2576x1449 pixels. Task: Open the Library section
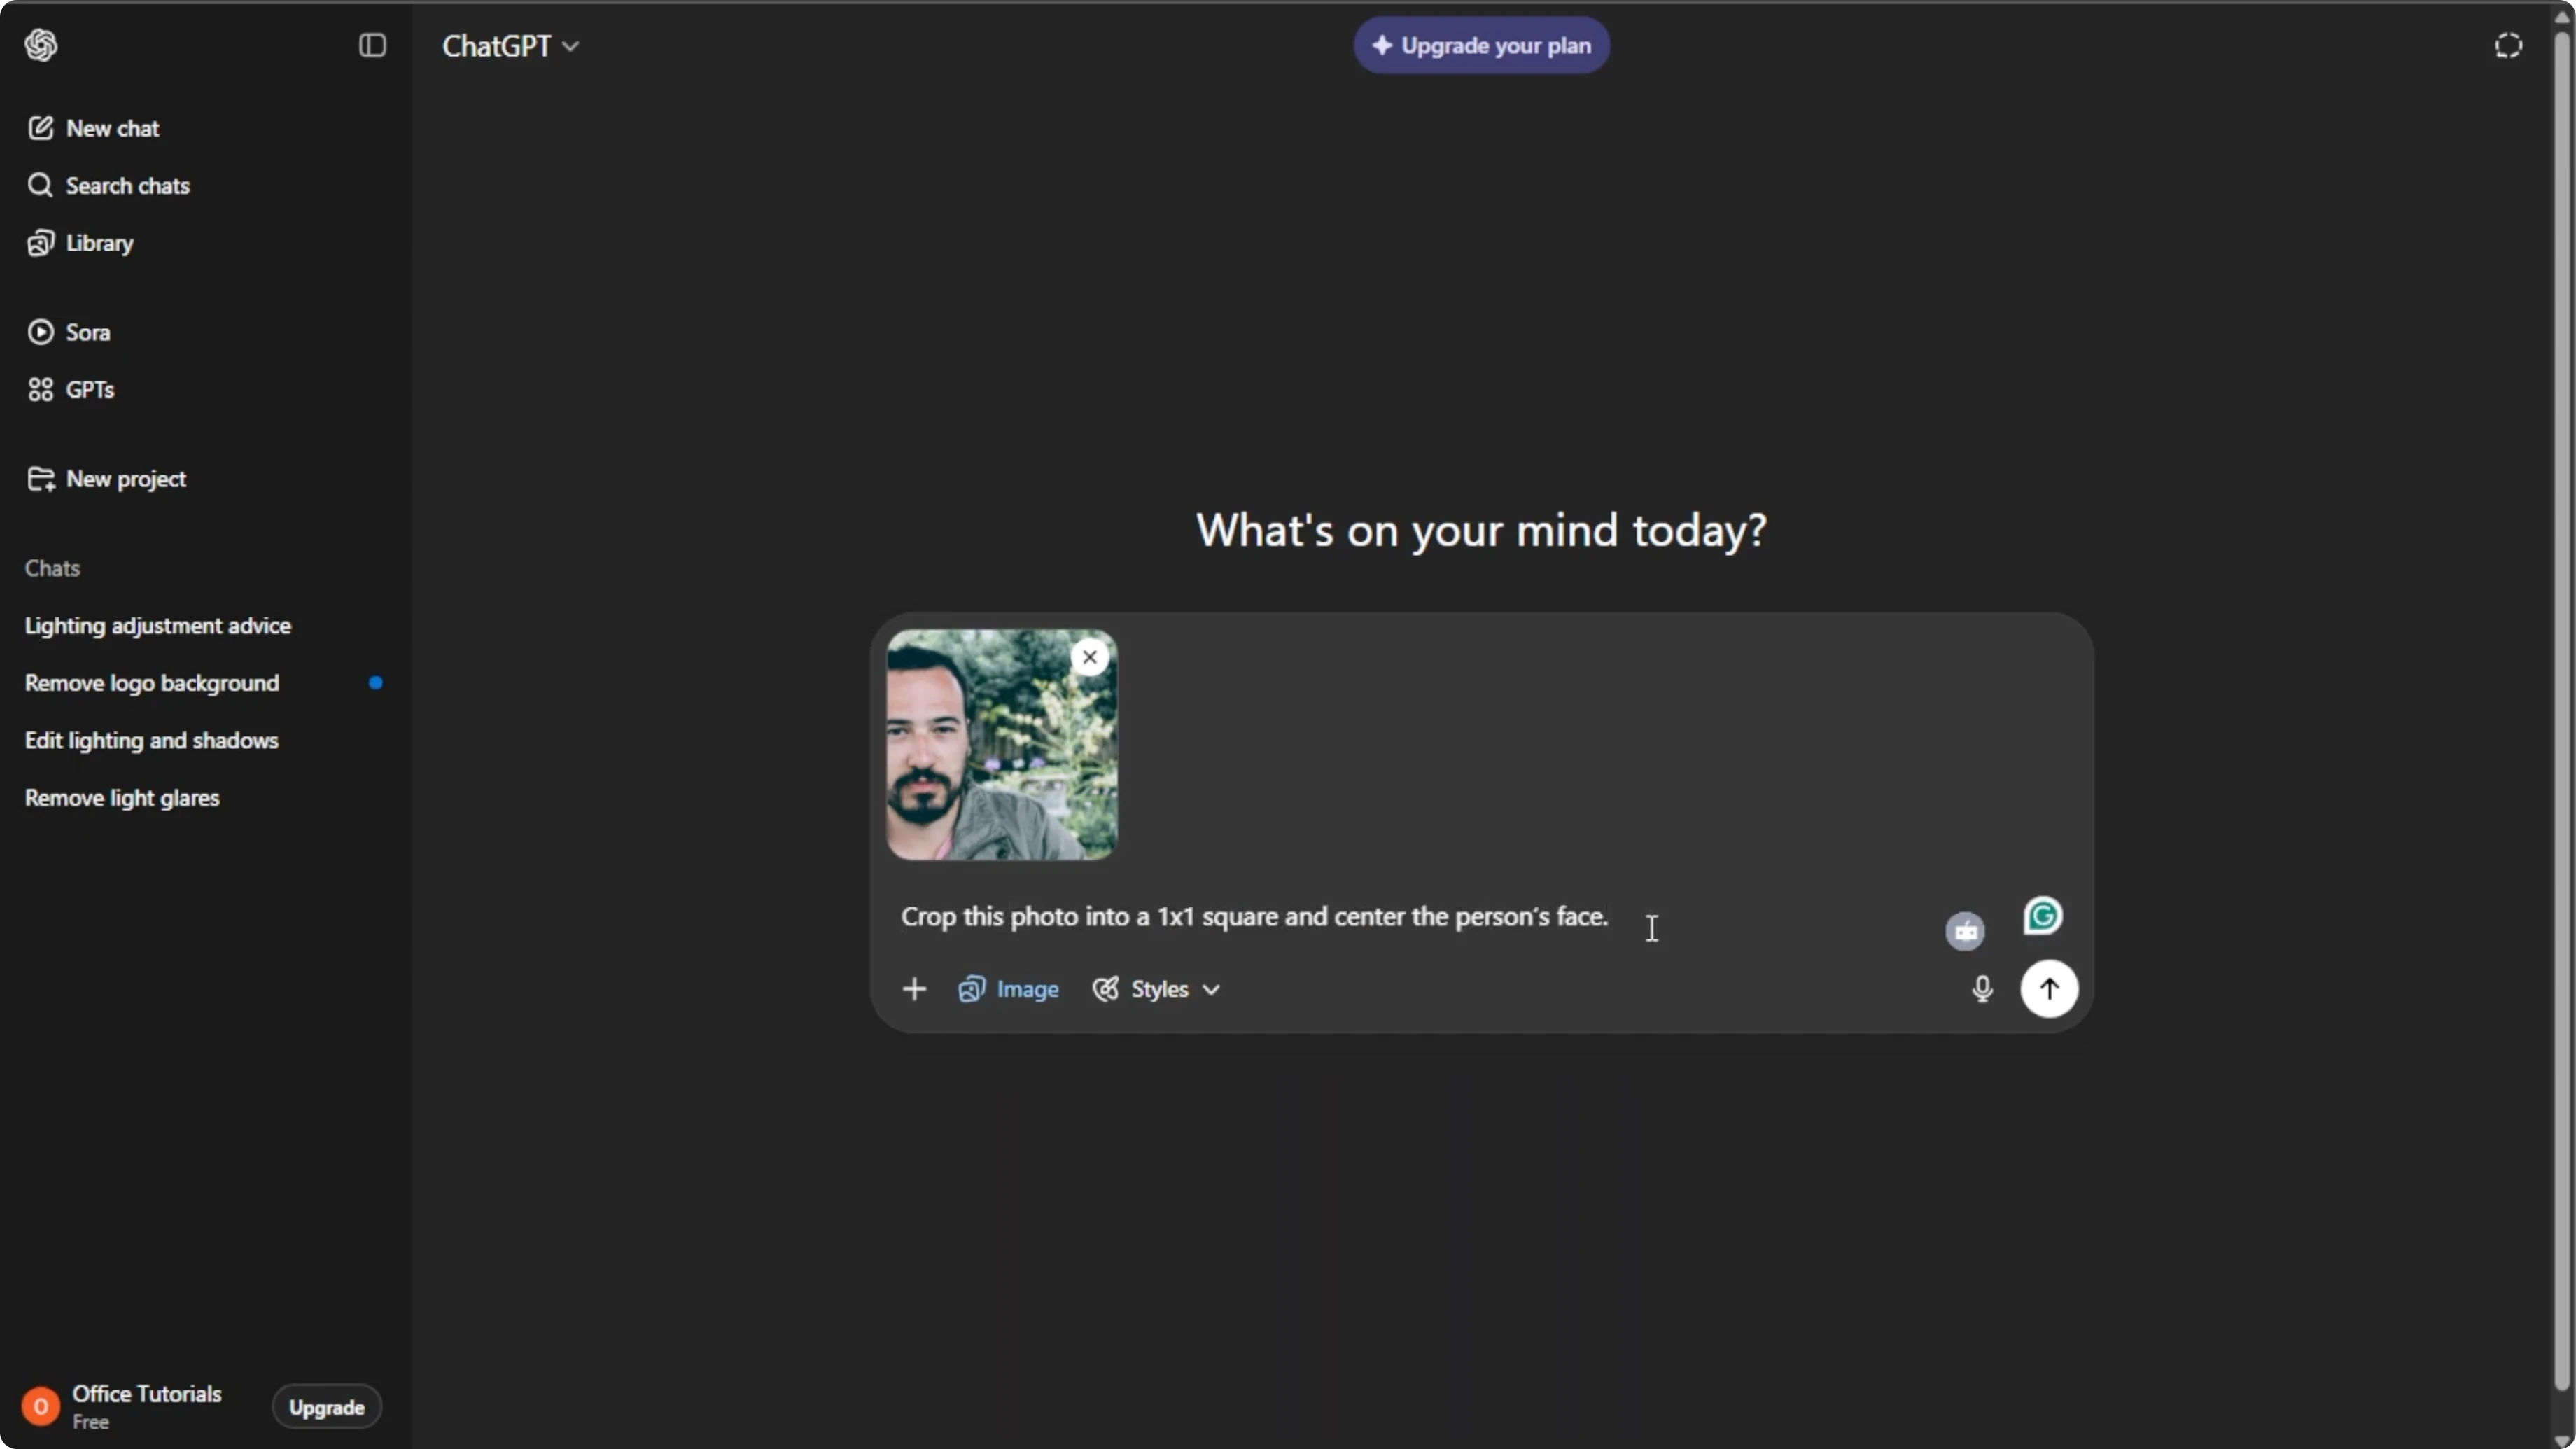[80, 243]
